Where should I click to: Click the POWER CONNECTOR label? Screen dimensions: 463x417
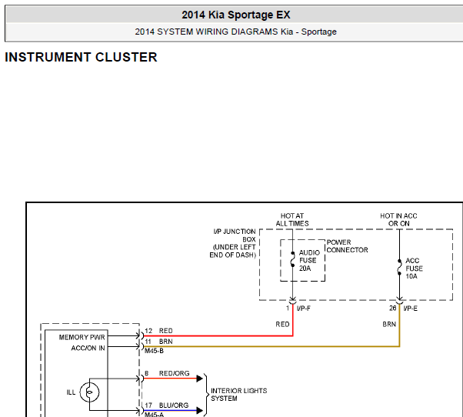(x=348, y=246)
